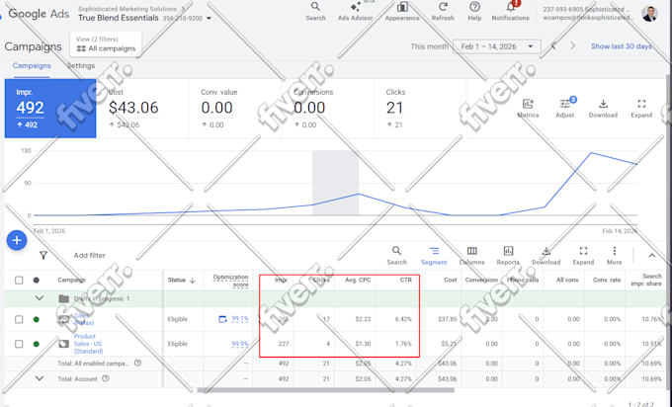Open table Reports
This screenshot has height=407, width=672.
click(x=508, y=256)
